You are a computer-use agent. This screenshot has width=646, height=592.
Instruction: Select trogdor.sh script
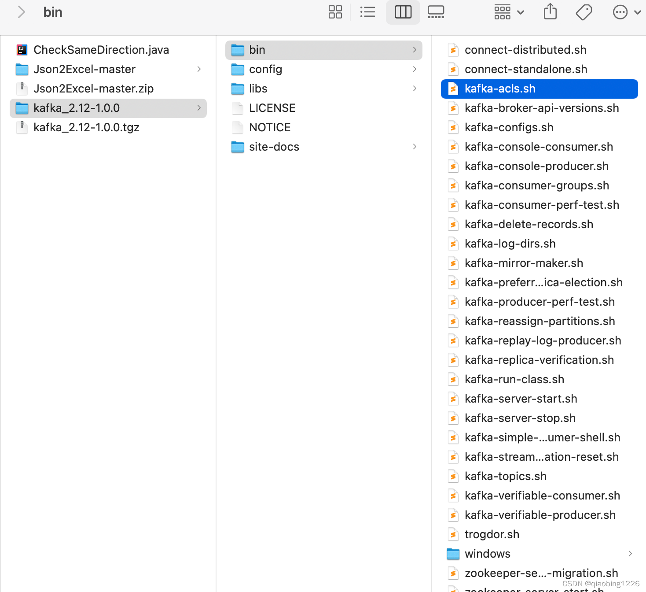tap(540, 534)
